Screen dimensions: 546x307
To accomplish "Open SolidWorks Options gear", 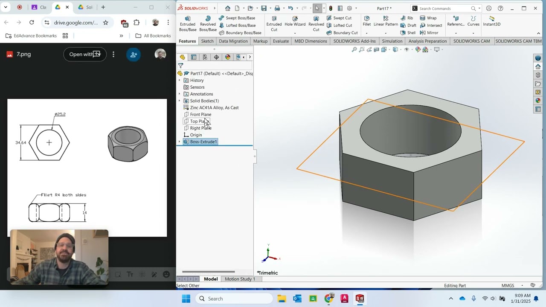I will pos(349,8).
